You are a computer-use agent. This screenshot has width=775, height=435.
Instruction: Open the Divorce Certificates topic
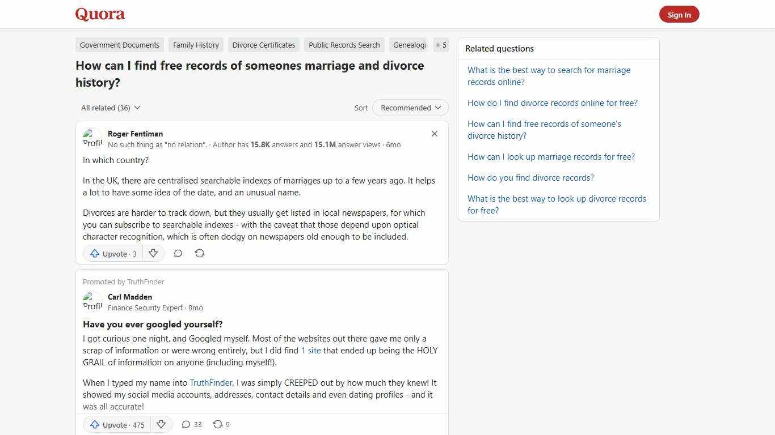263,45
